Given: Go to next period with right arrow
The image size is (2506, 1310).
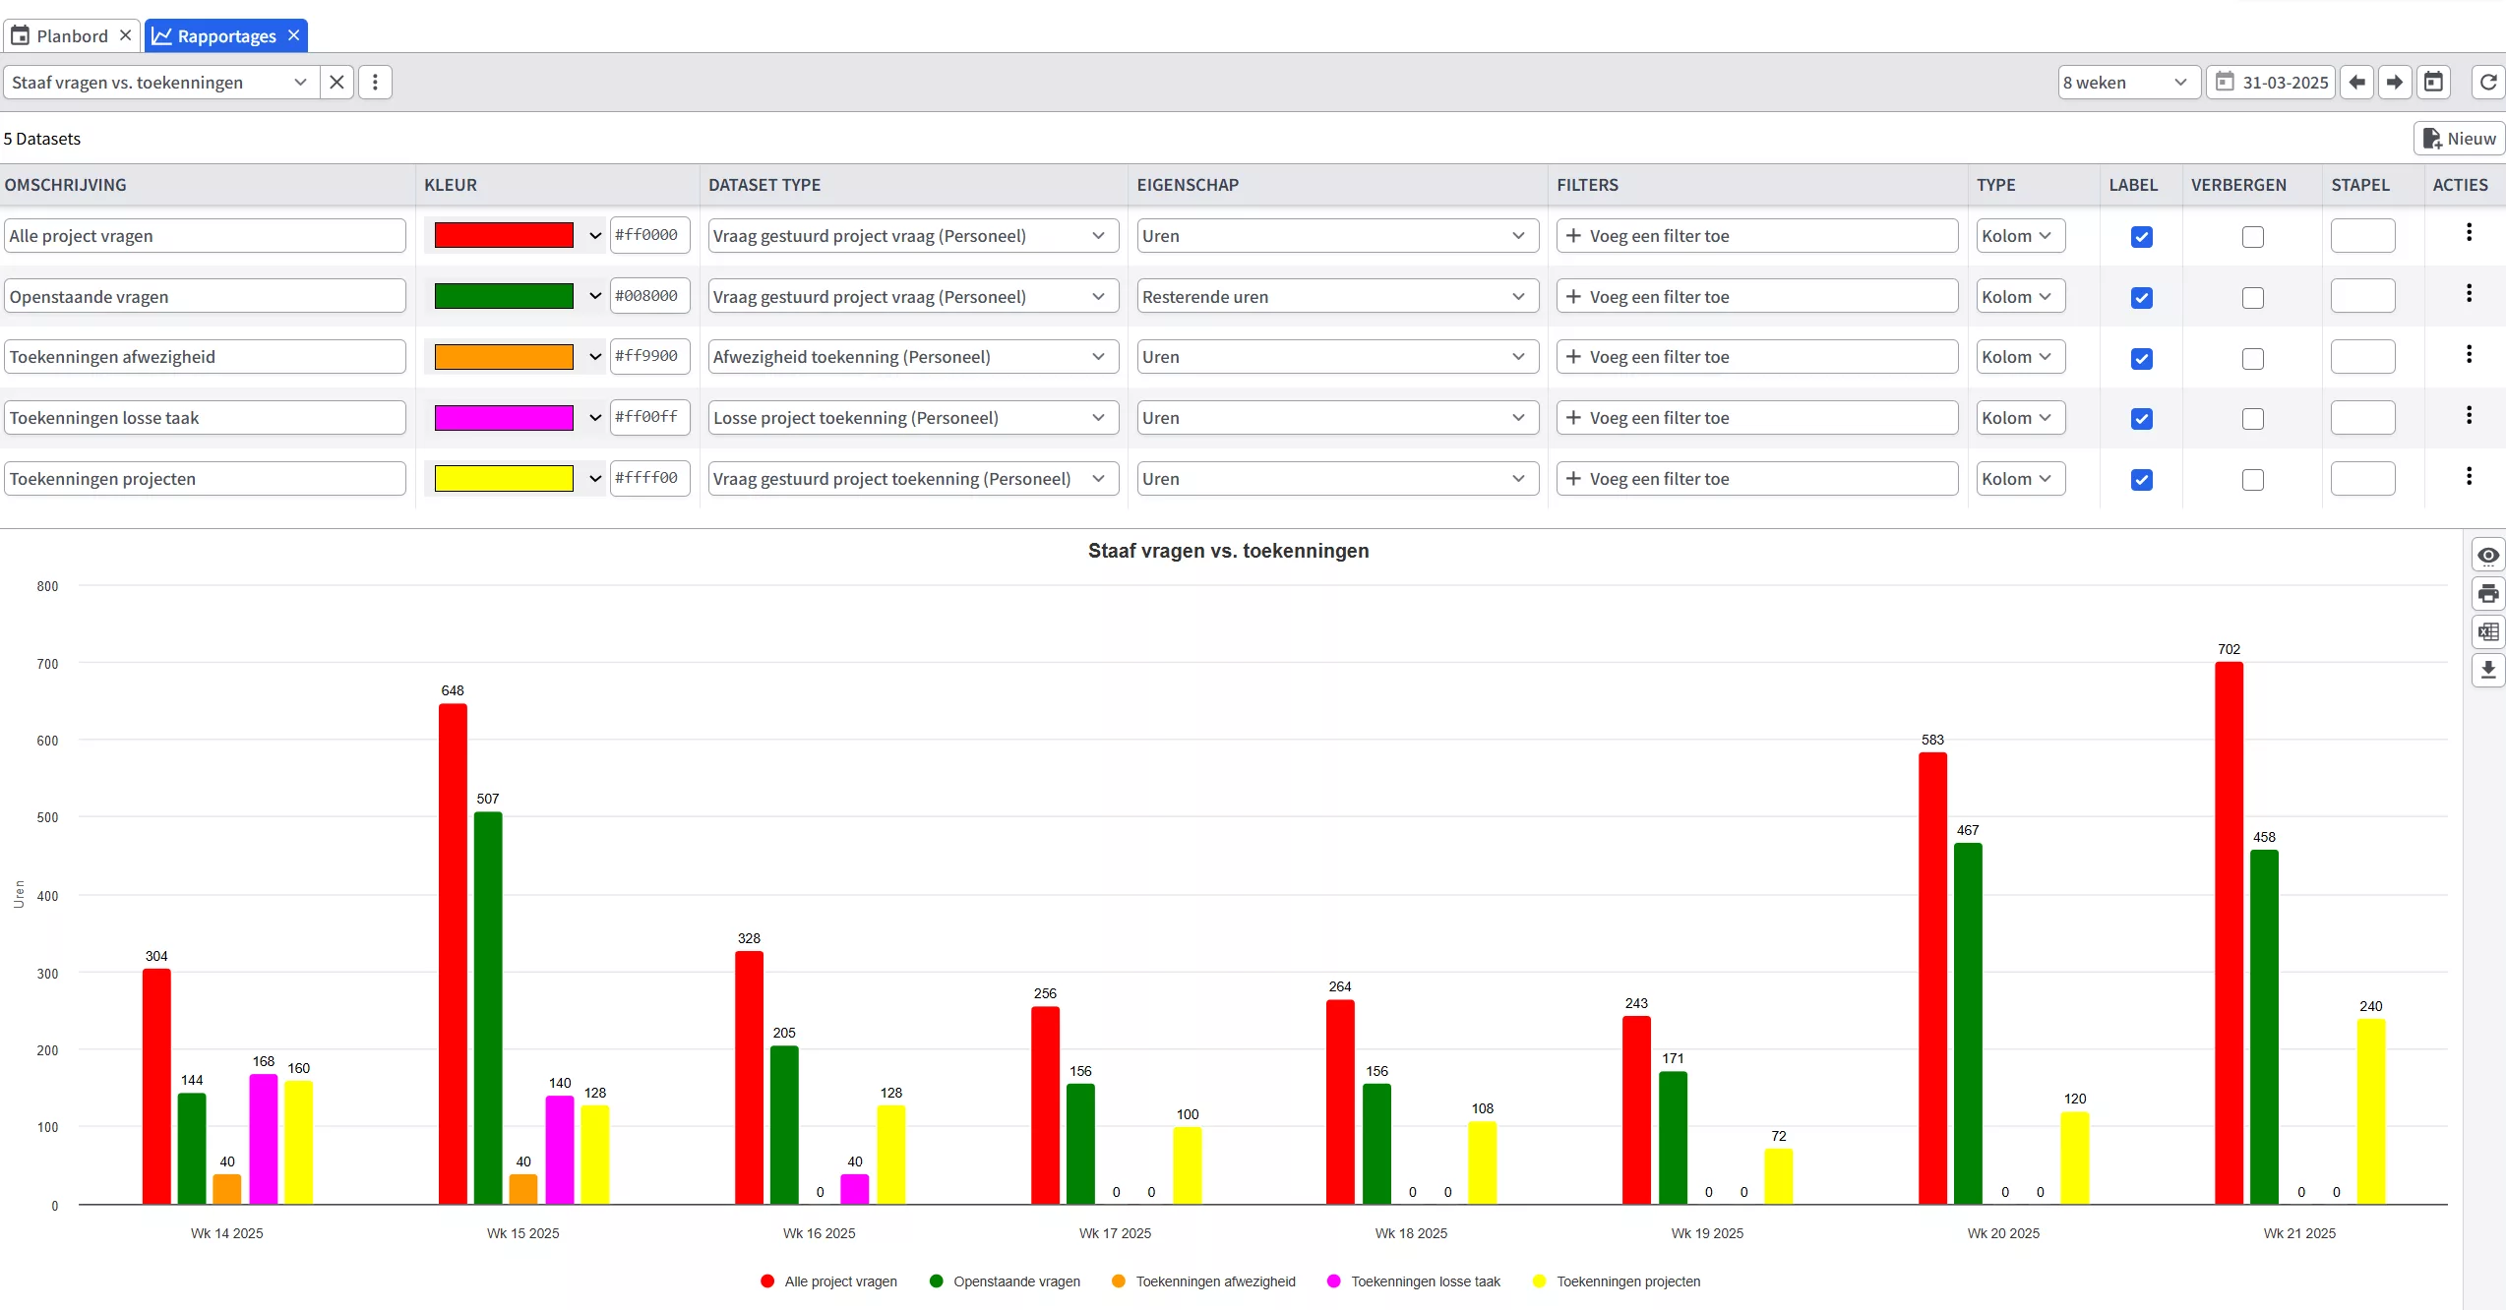Looking at the screenshot, I should pos(2395,83).
